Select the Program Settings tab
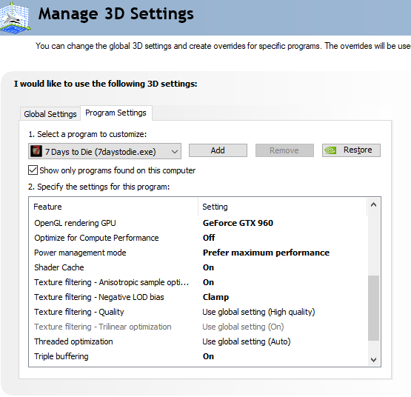The width and height of the screenshot is (411, 397). coord(116,113)
